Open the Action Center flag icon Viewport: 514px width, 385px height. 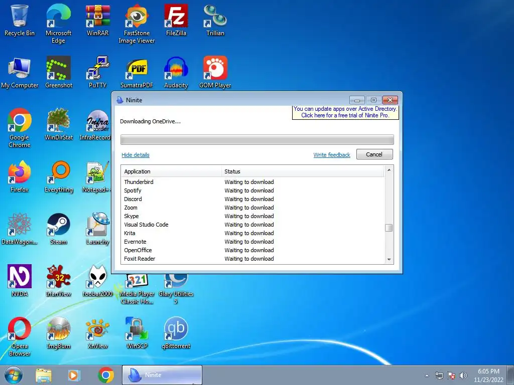coord(451,375)
